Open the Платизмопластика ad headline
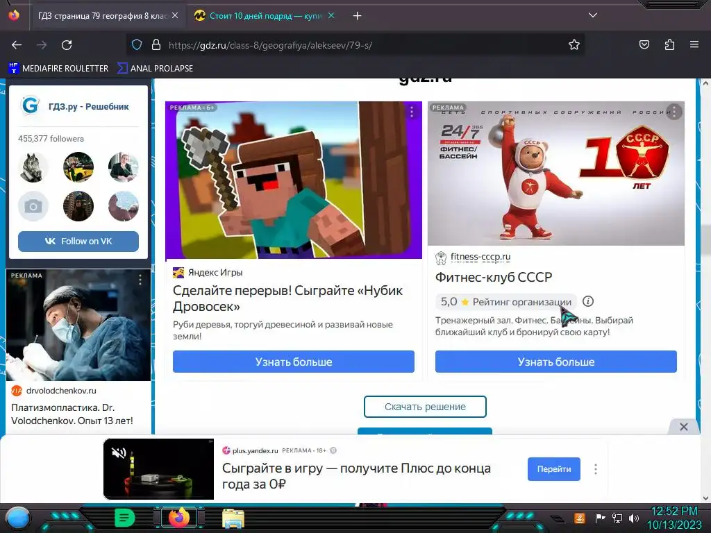The image size is (711, 533). 72,414
